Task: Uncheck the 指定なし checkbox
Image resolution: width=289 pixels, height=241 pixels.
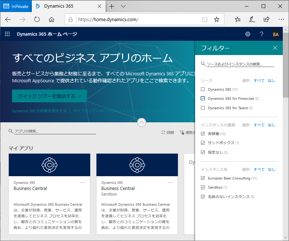Action: point(203,152)
